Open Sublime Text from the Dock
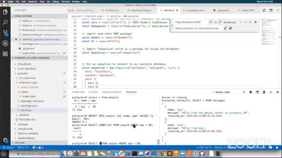This screenshot has height=158, width=282. (x=170, y=154)
